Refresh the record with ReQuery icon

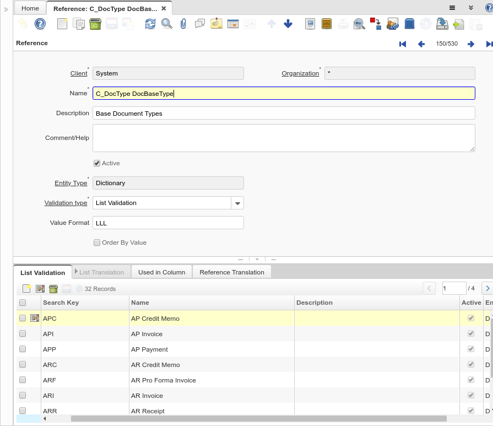(x=150, y=24)
